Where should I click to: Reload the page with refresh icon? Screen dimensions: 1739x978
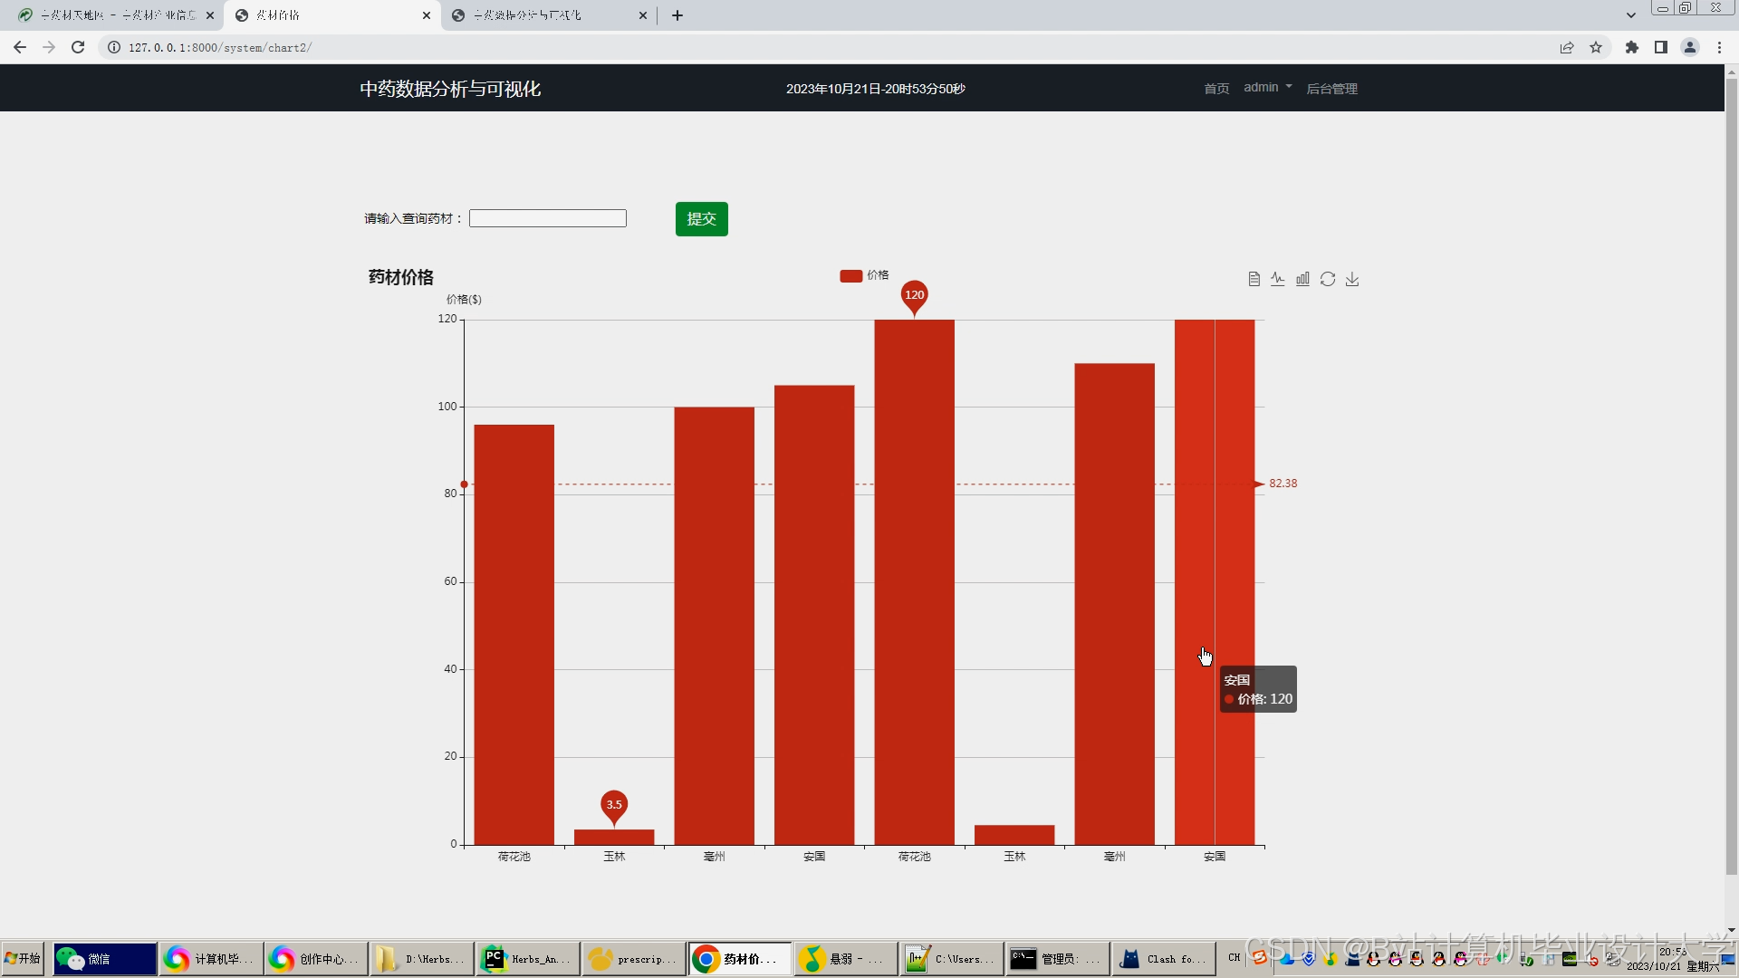pos(78,47)
